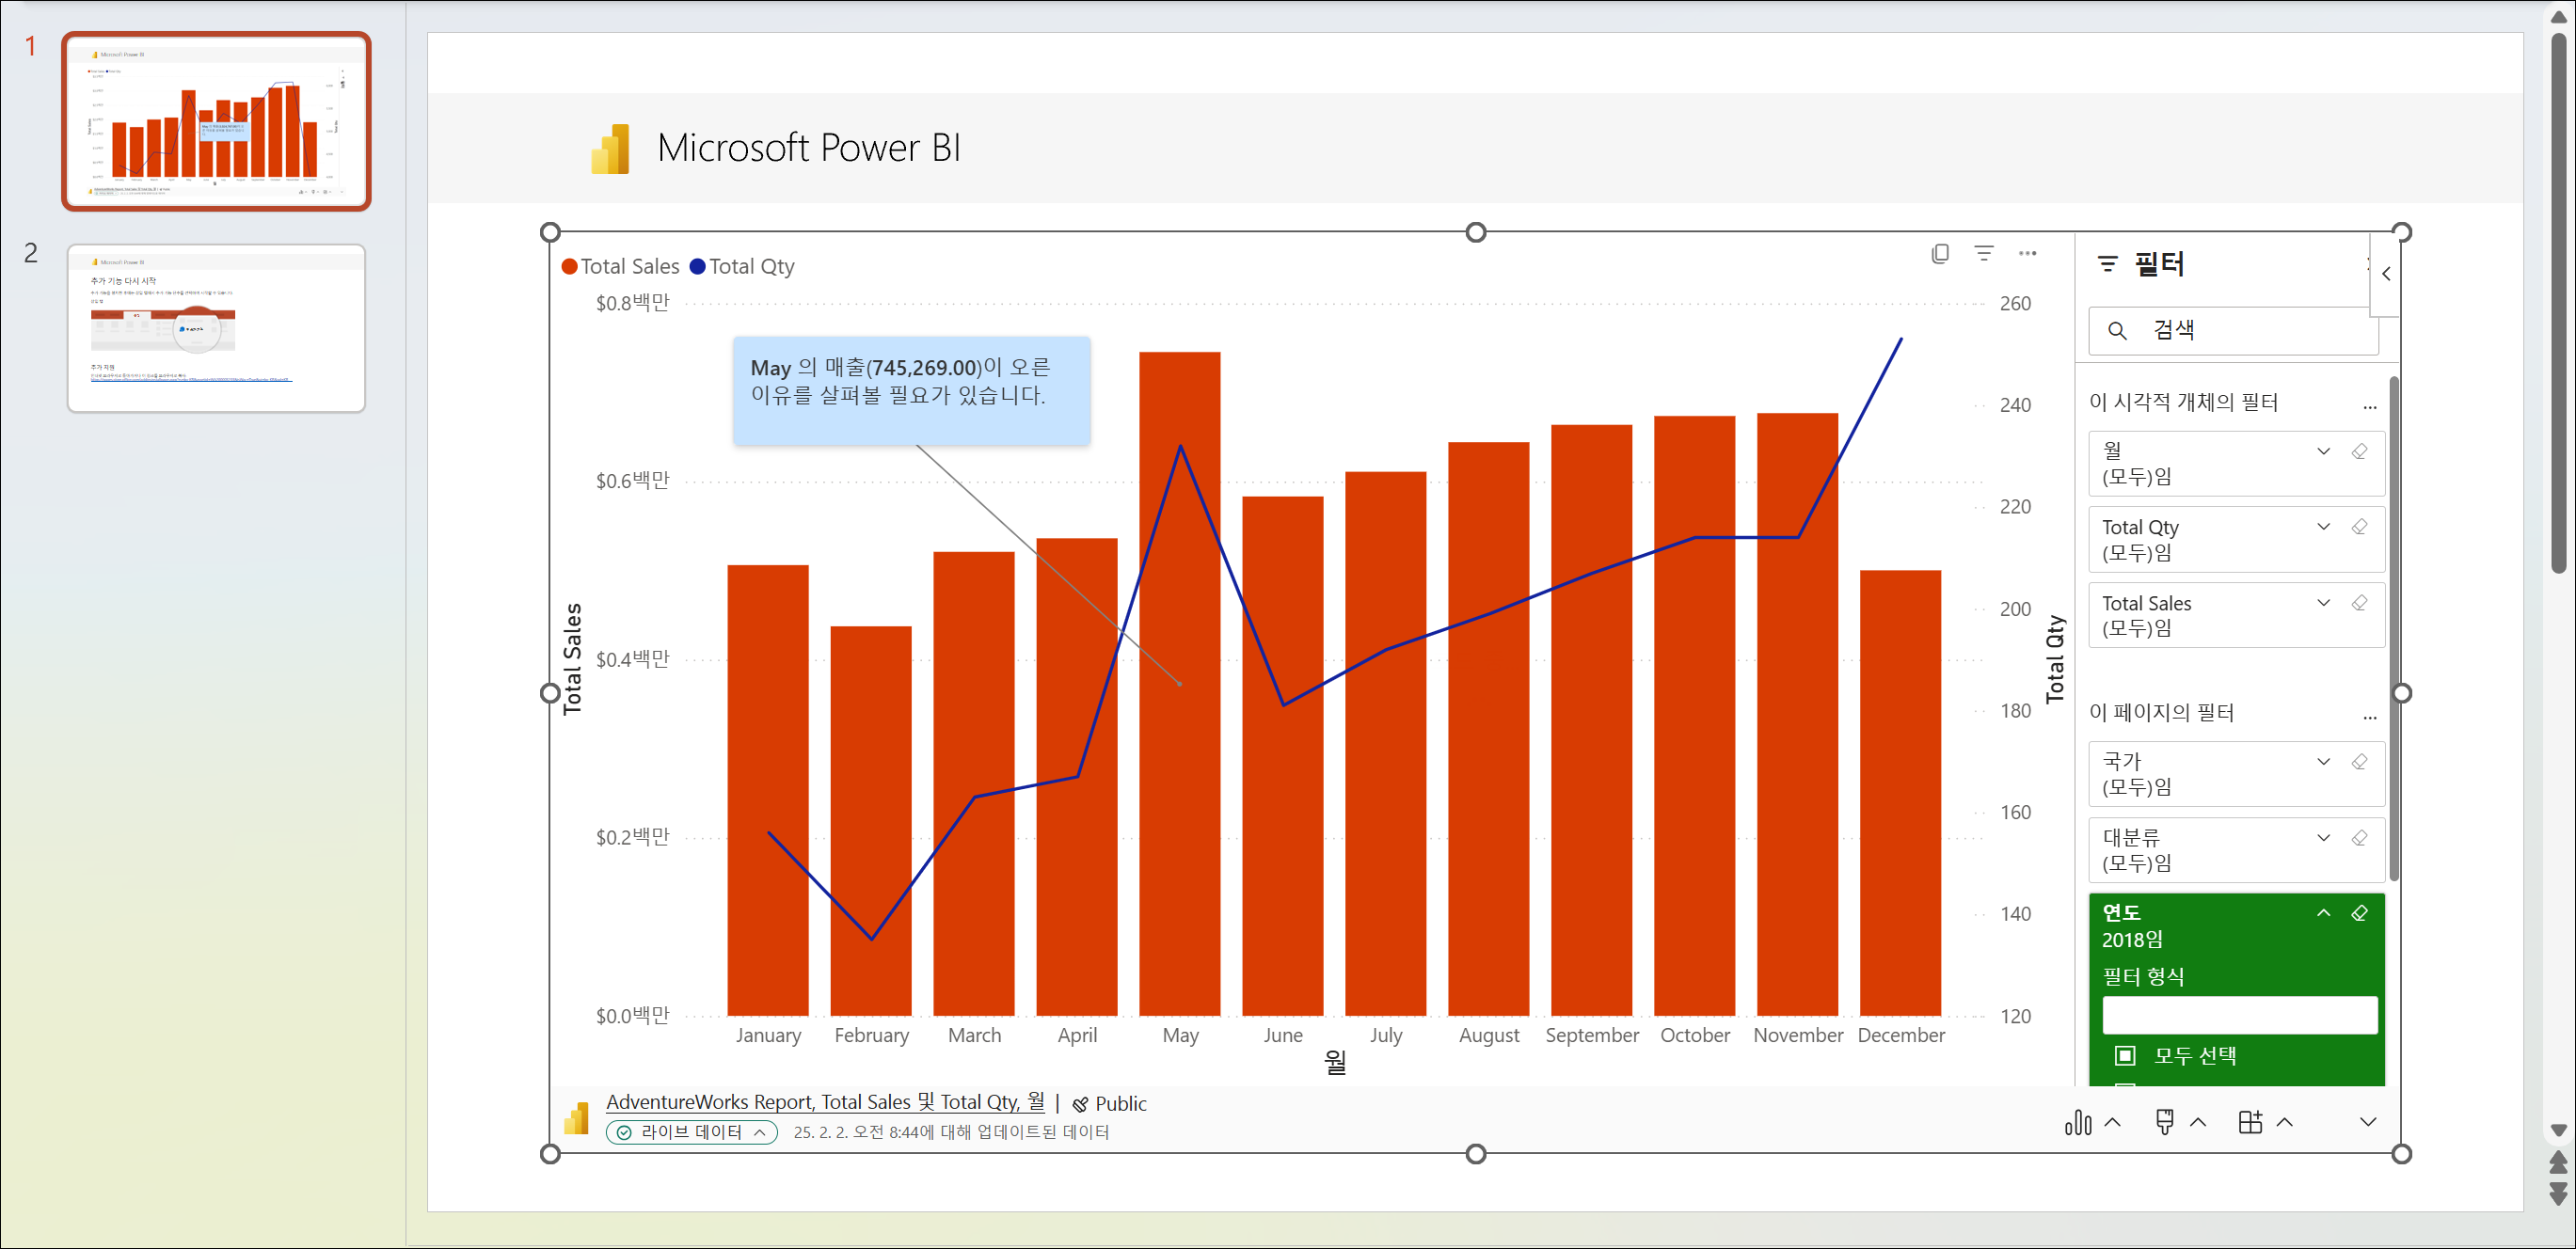Select the November sales bar

pos(1797,715)
